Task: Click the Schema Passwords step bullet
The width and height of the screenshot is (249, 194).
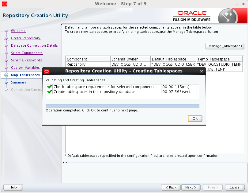Action: [6, 60]
